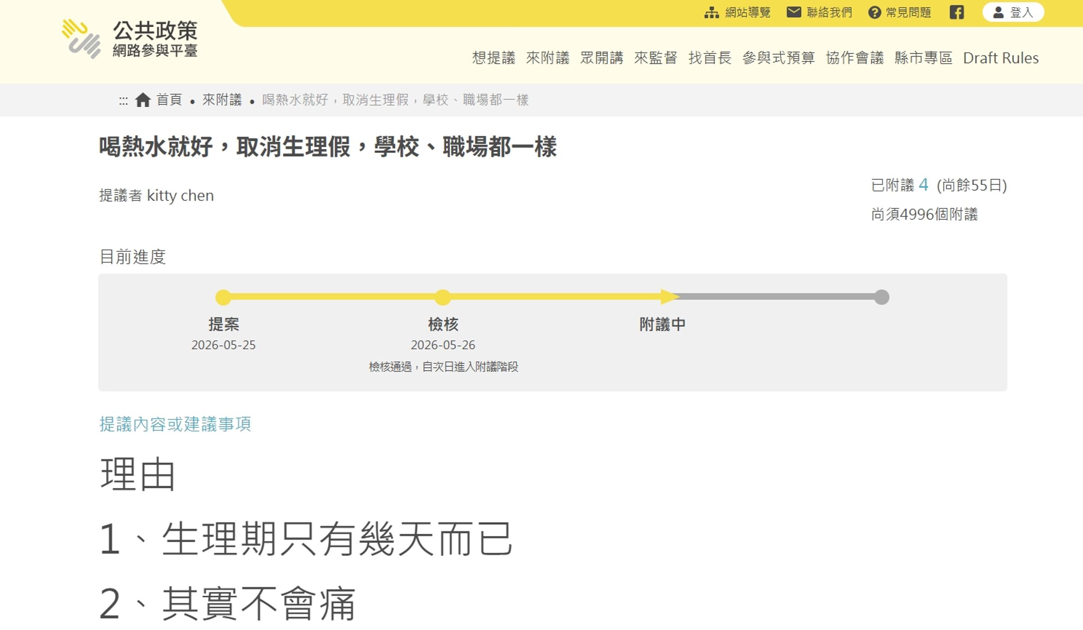Viewport: 1083px width, 630px height.
Task: Click the question mark icon beside 常見問題
Action: [x=875, y=13]
